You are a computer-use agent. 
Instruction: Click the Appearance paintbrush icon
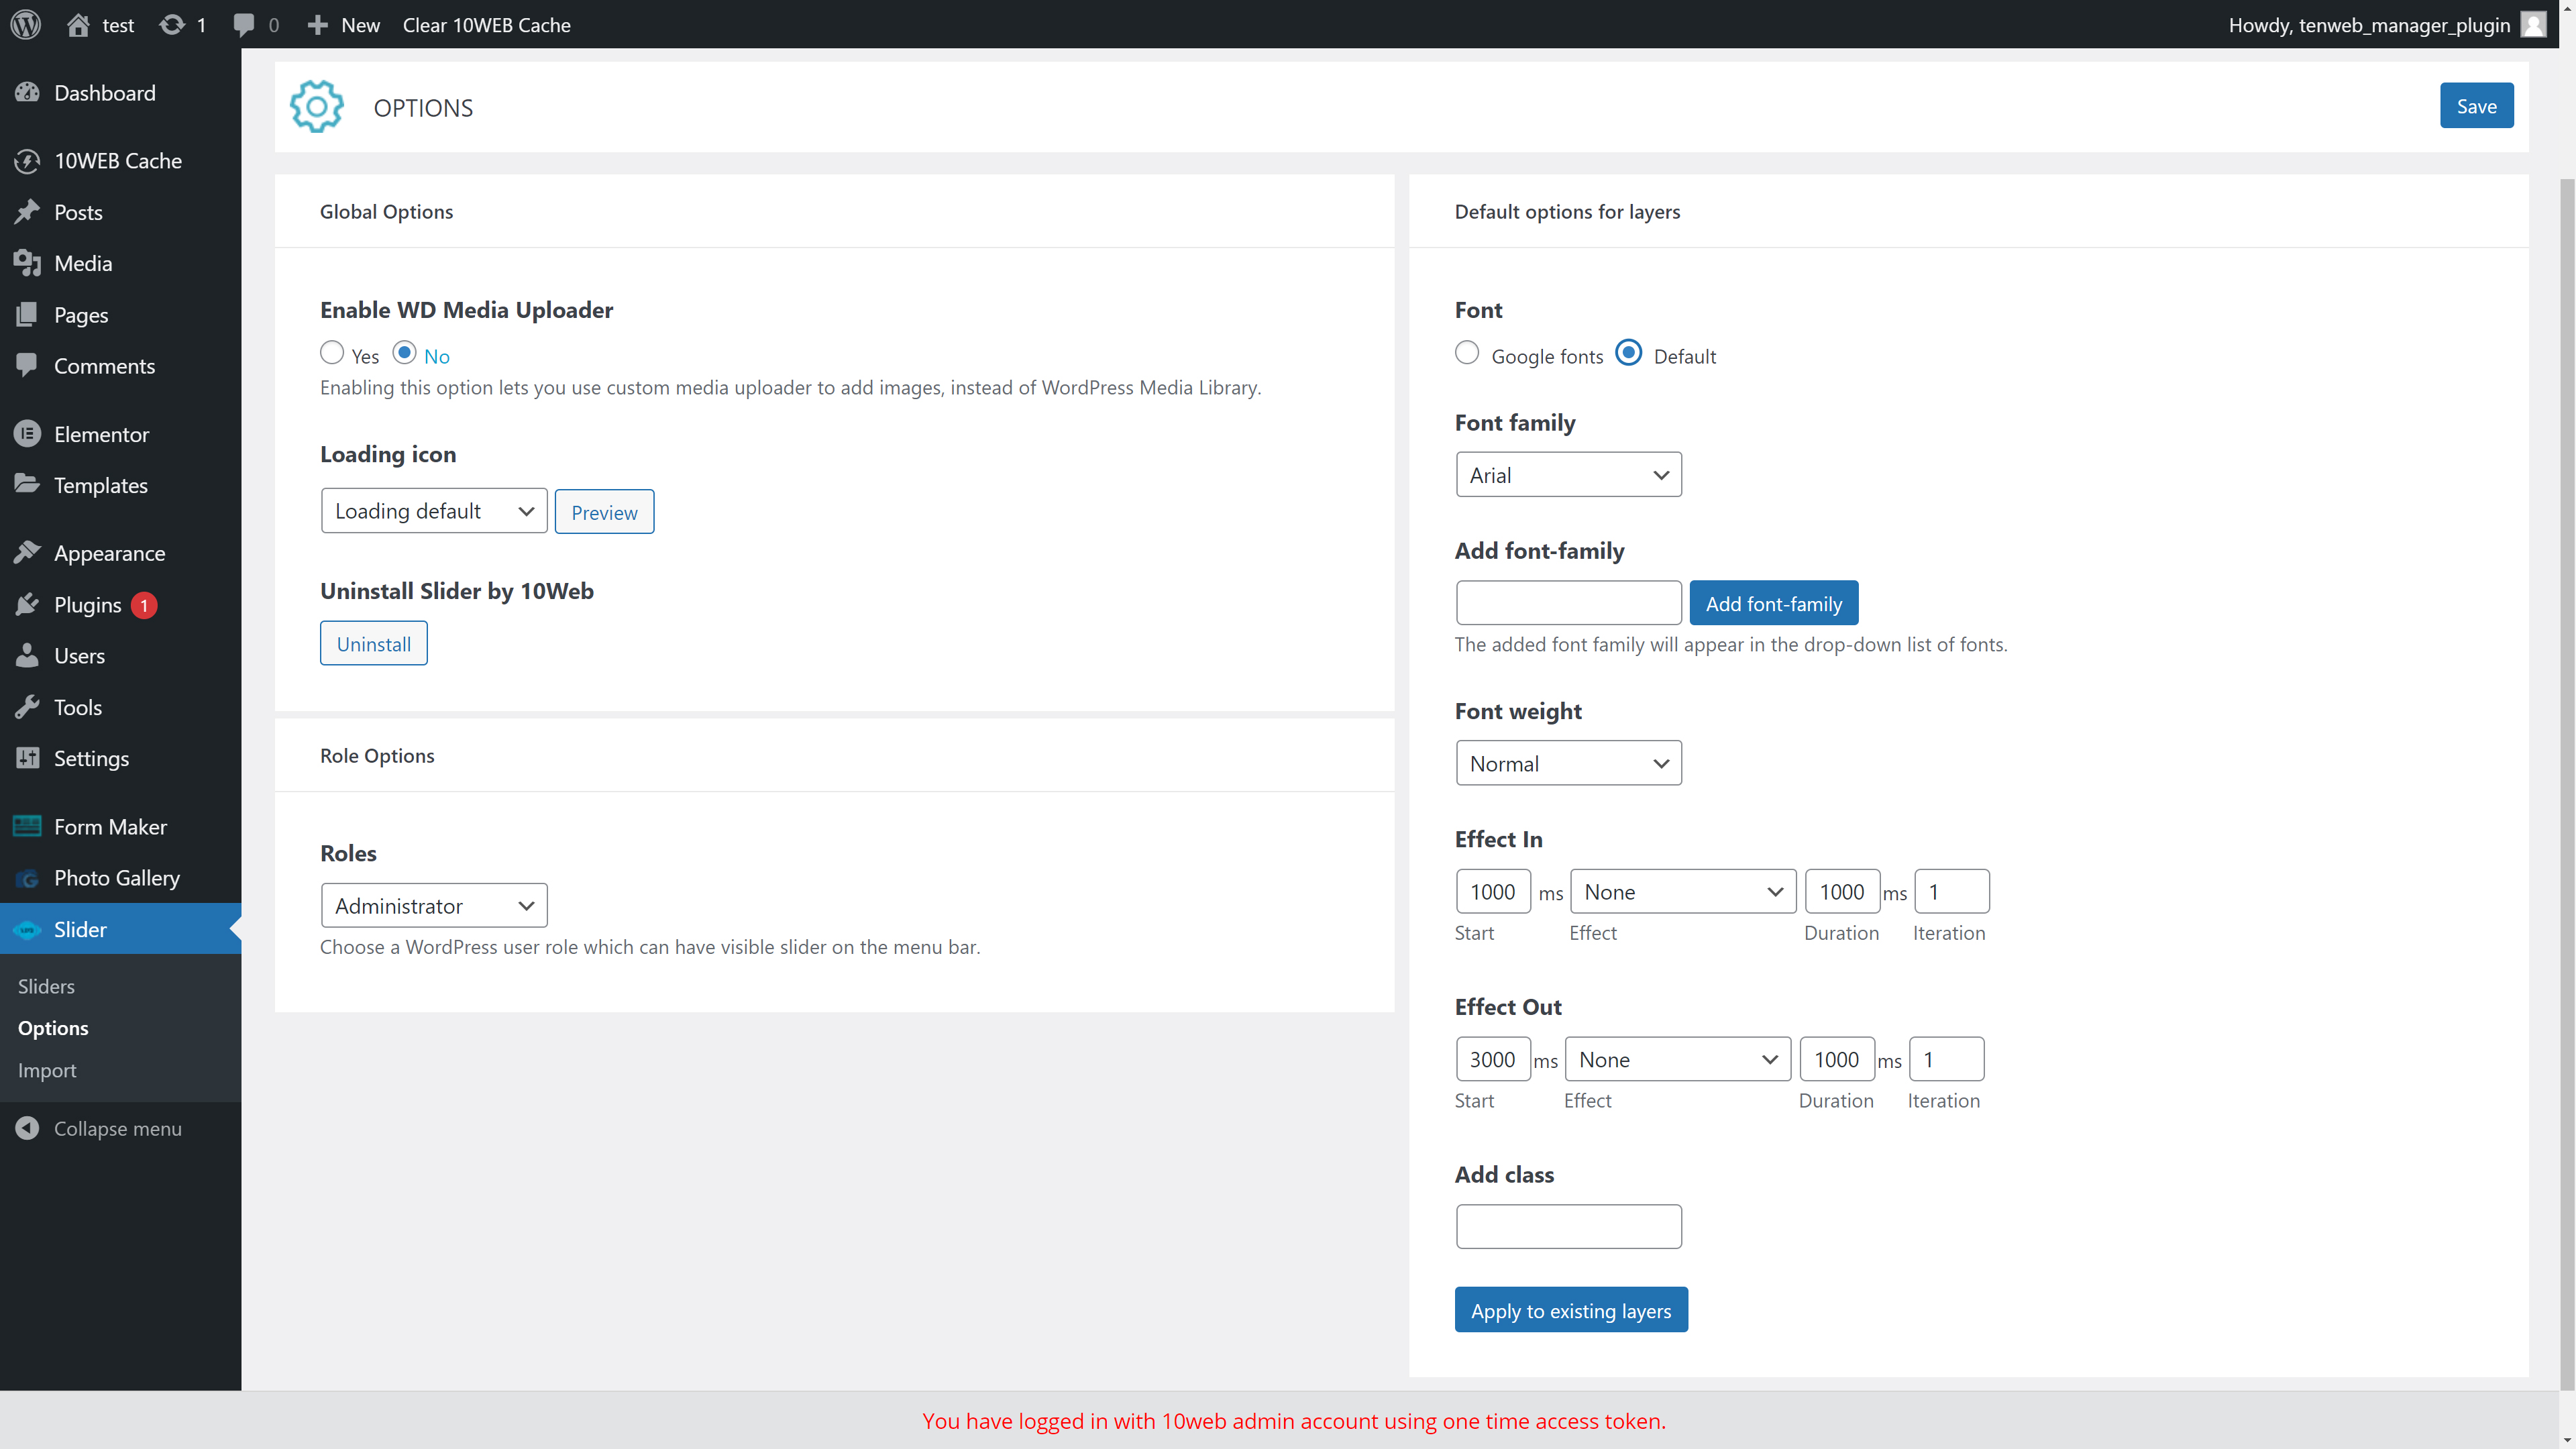(x=27, y=552)
